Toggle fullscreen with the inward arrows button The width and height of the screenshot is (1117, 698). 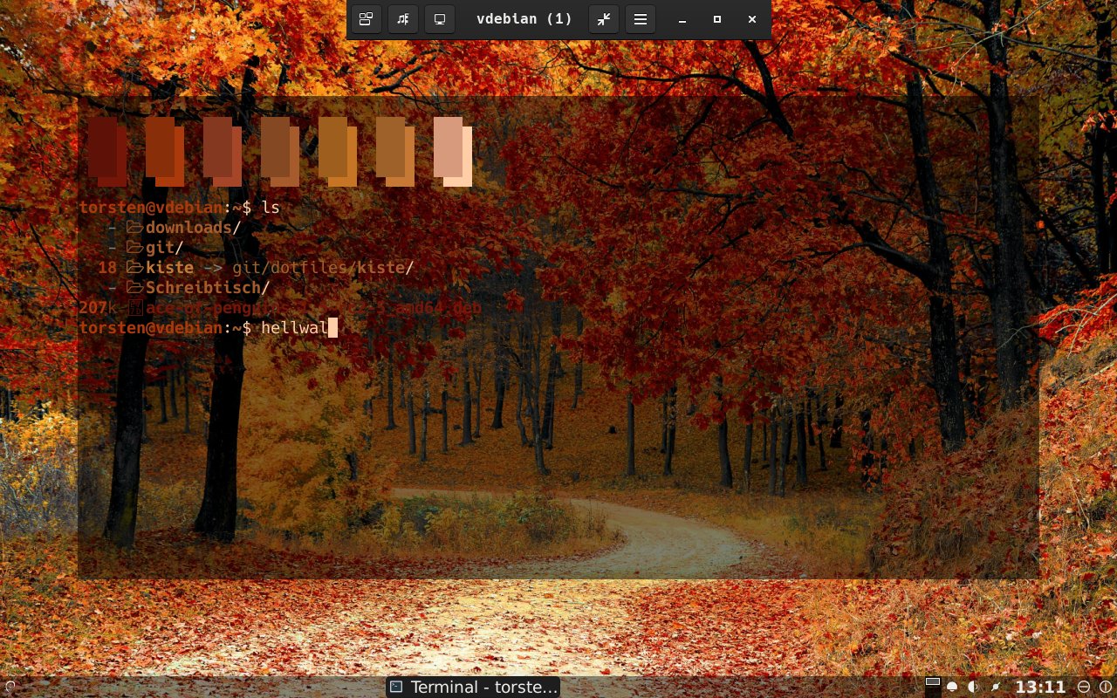604,19
